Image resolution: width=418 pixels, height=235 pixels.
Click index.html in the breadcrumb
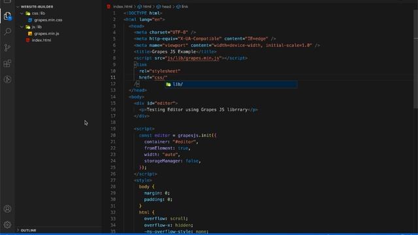[x=123, y=7]
